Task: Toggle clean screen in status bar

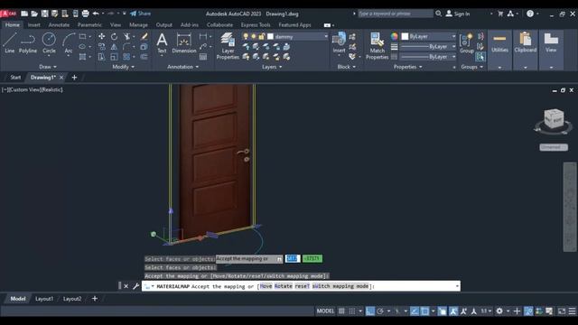Action: pos(562,311)
